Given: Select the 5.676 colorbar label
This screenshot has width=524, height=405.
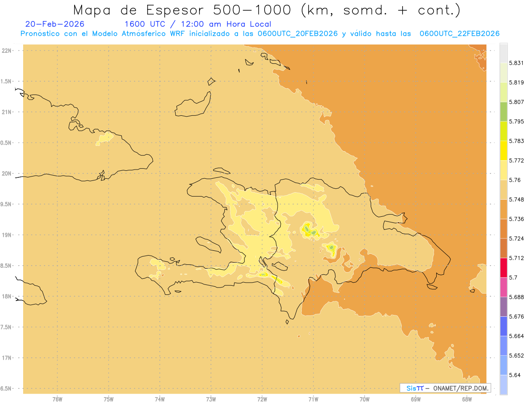Looking at the screenshot, I should tap(517, 316).
